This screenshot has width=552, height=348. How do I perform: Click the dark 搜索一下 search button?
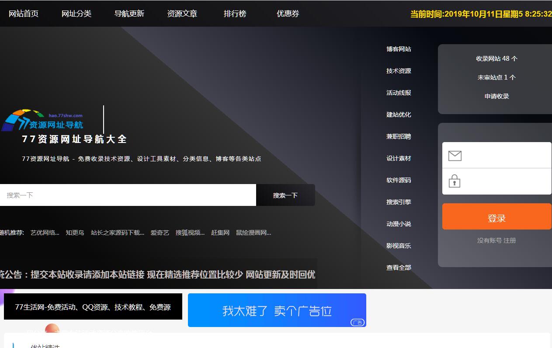coord(285,195)
